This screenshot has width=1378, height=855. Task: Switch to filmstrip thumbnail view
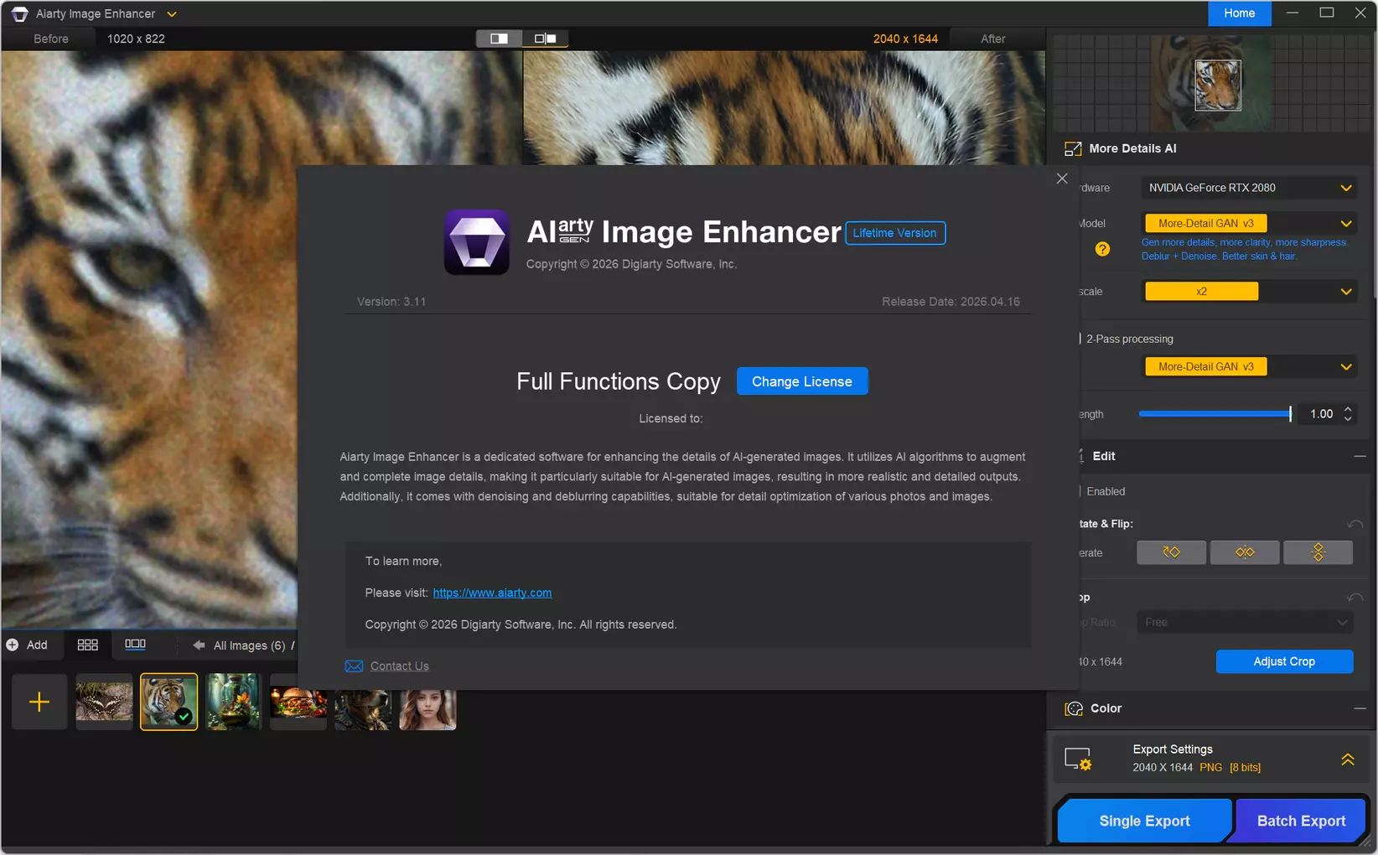pos(135,644)
